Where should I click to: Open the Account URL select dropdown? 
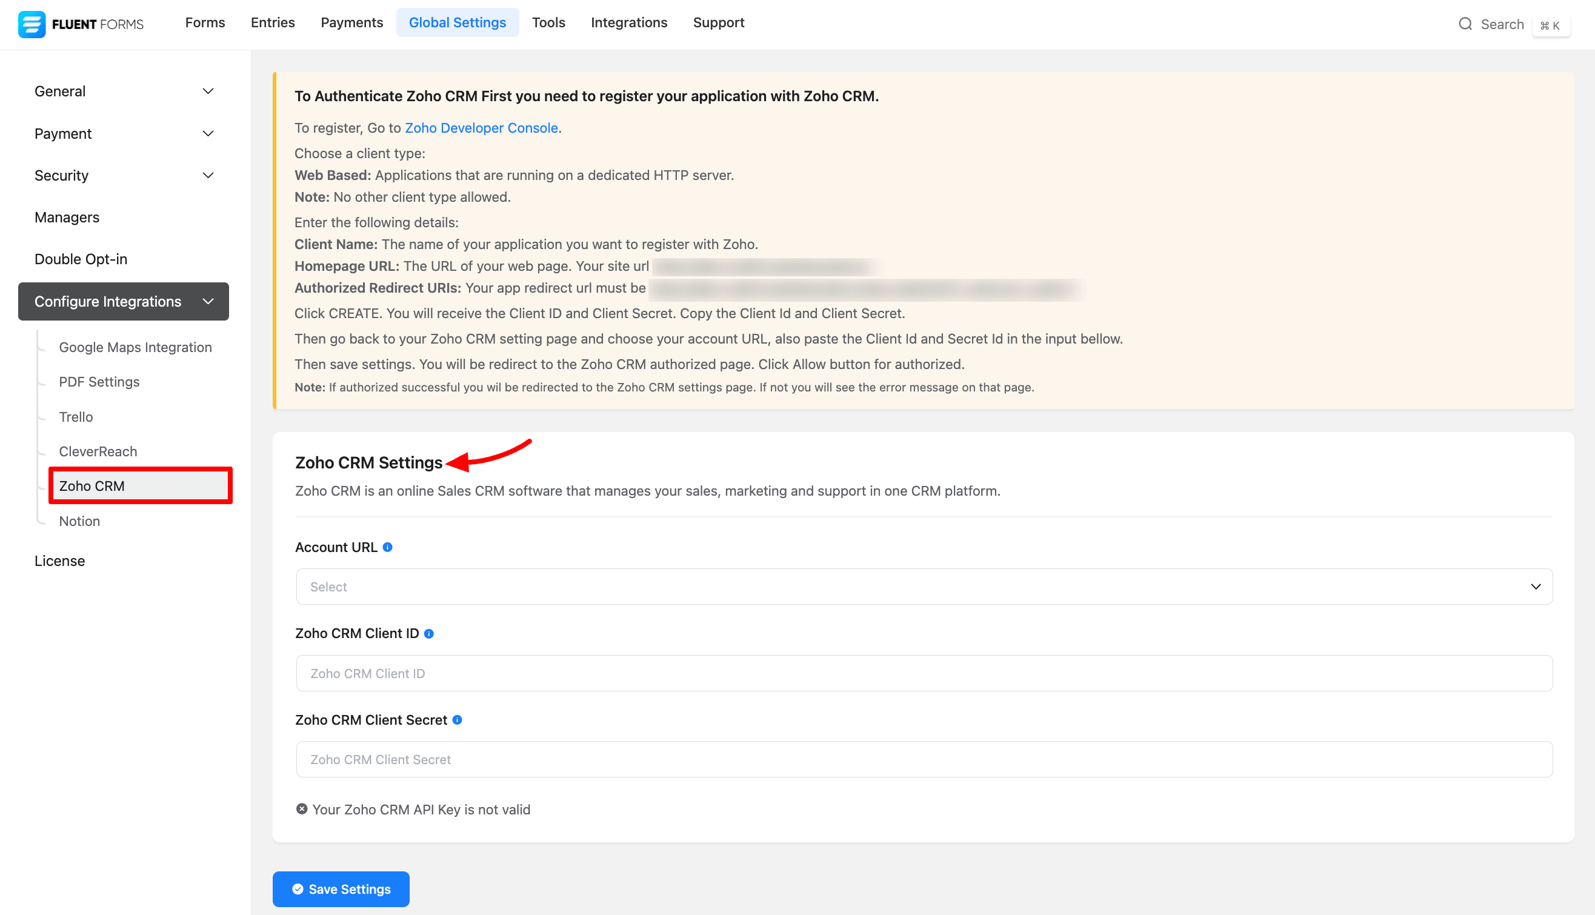[924, 587]
